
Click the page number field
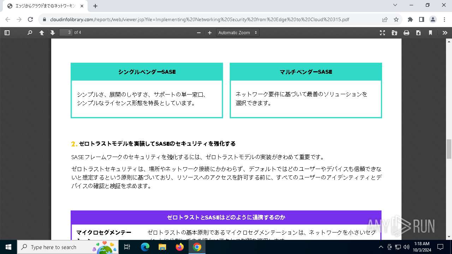(x=66, y=32)
